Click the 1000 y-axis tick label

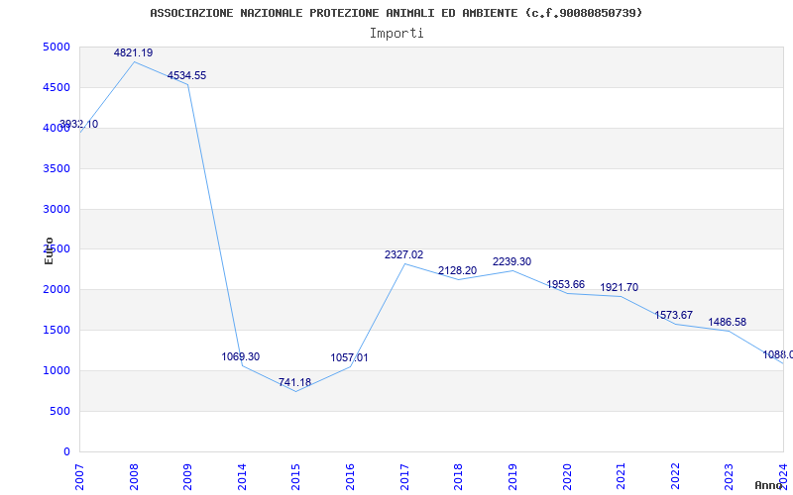click(x=57, y=370)
